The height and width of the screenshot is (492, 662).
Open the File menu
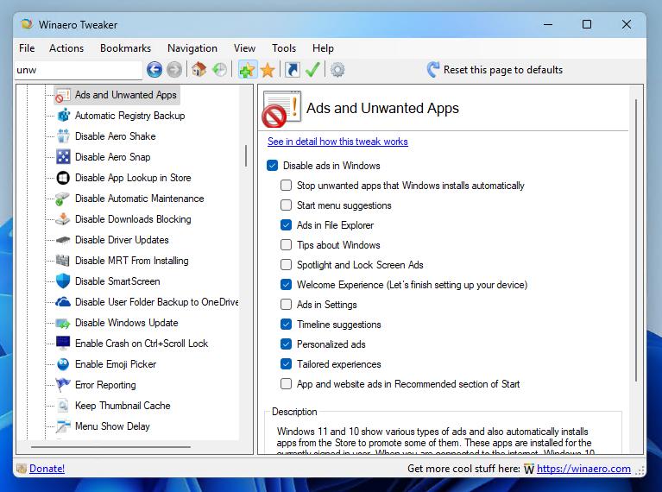[27, 48]
